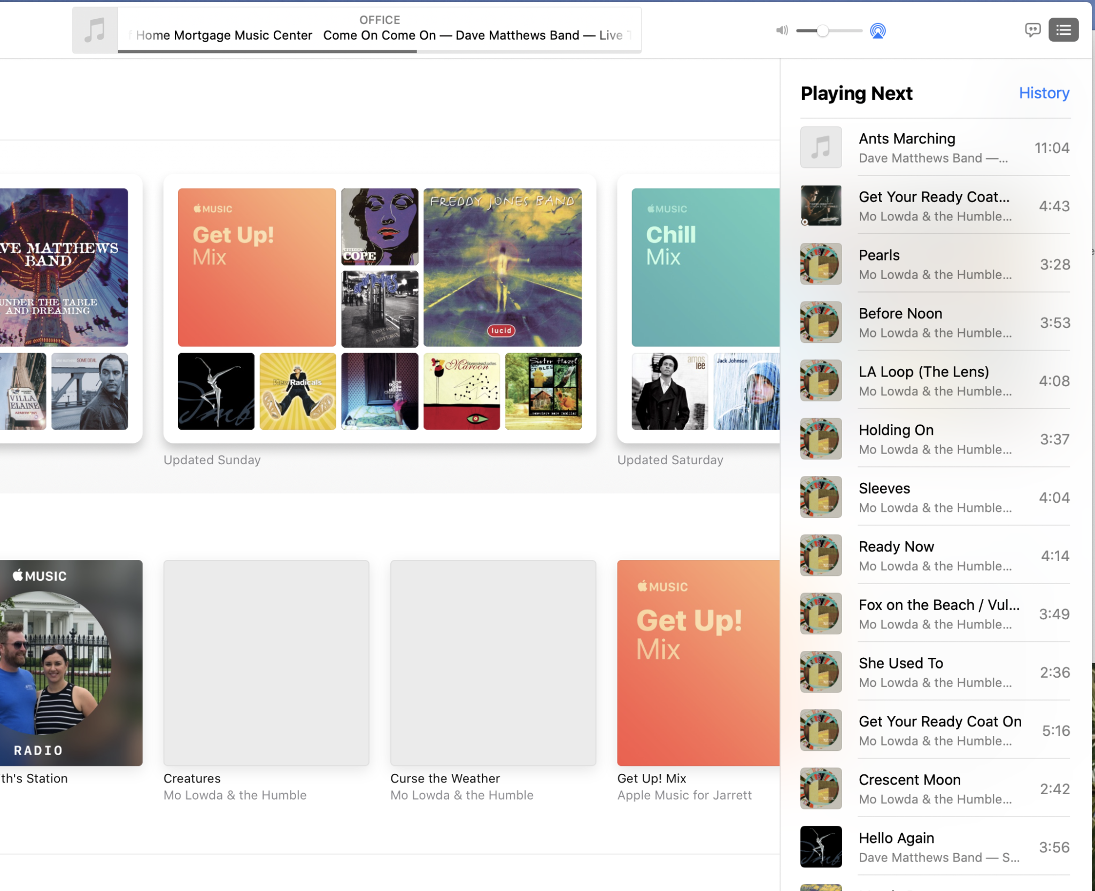
Task: Click the New Radicals cover in Get Up! Mix
Action: (x=297, y=391)
